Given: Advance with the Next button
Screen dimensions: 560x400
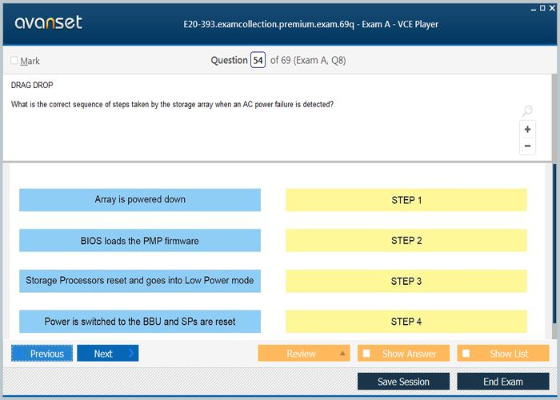Looking at the screenshot, I should pyautogui.click(x=107, y=354).
